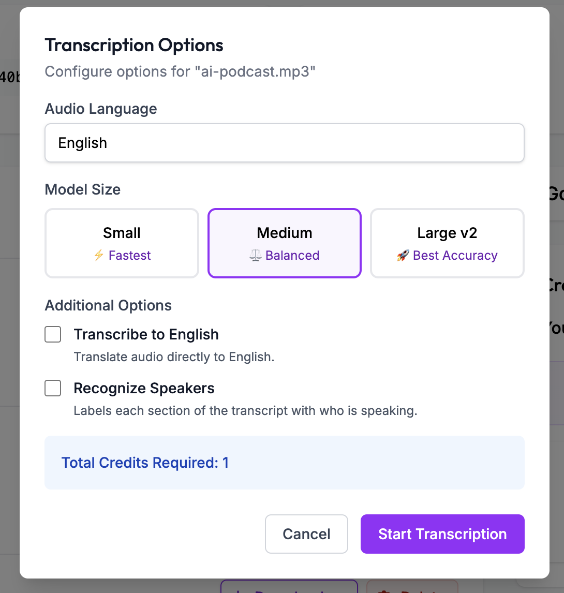This screenshot has height=593, width=564.
Task: Click the Transcription Options dialog title
Action: [x=134, y=46]
